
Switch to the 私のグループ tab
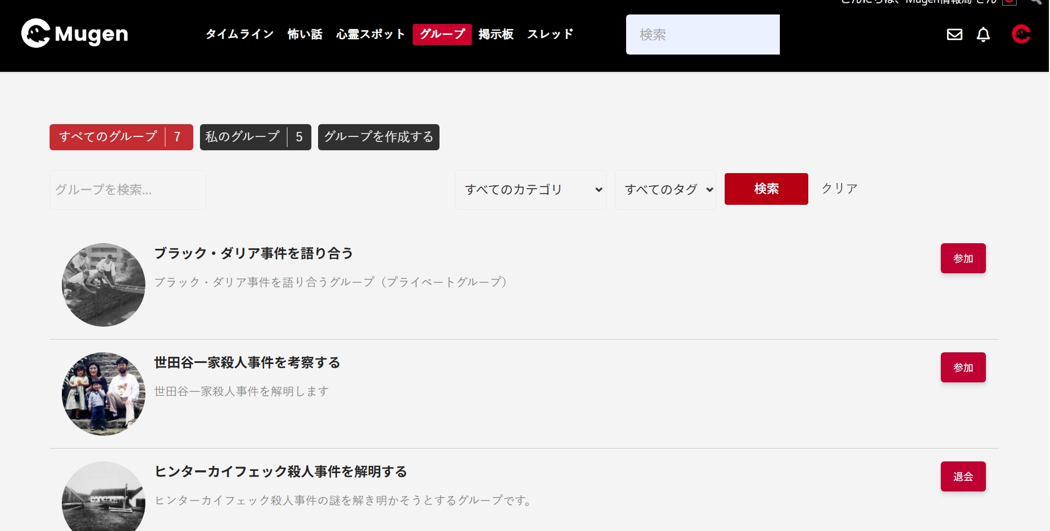pyautogui.click(x=255, y=137)
